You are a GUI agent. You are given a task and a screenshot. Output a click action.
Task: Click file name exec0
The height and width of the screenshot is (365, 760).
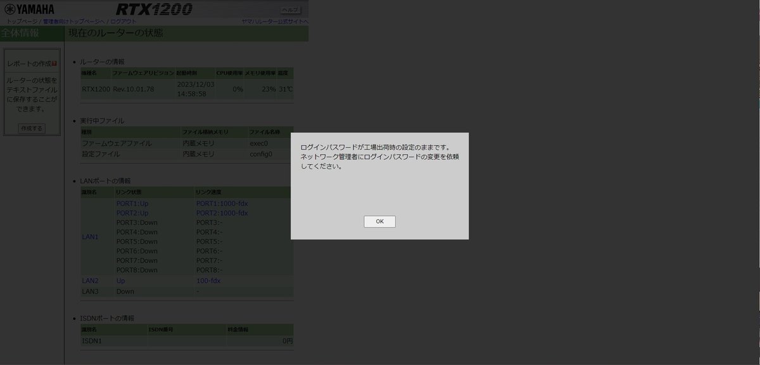[x=259, y=144]
